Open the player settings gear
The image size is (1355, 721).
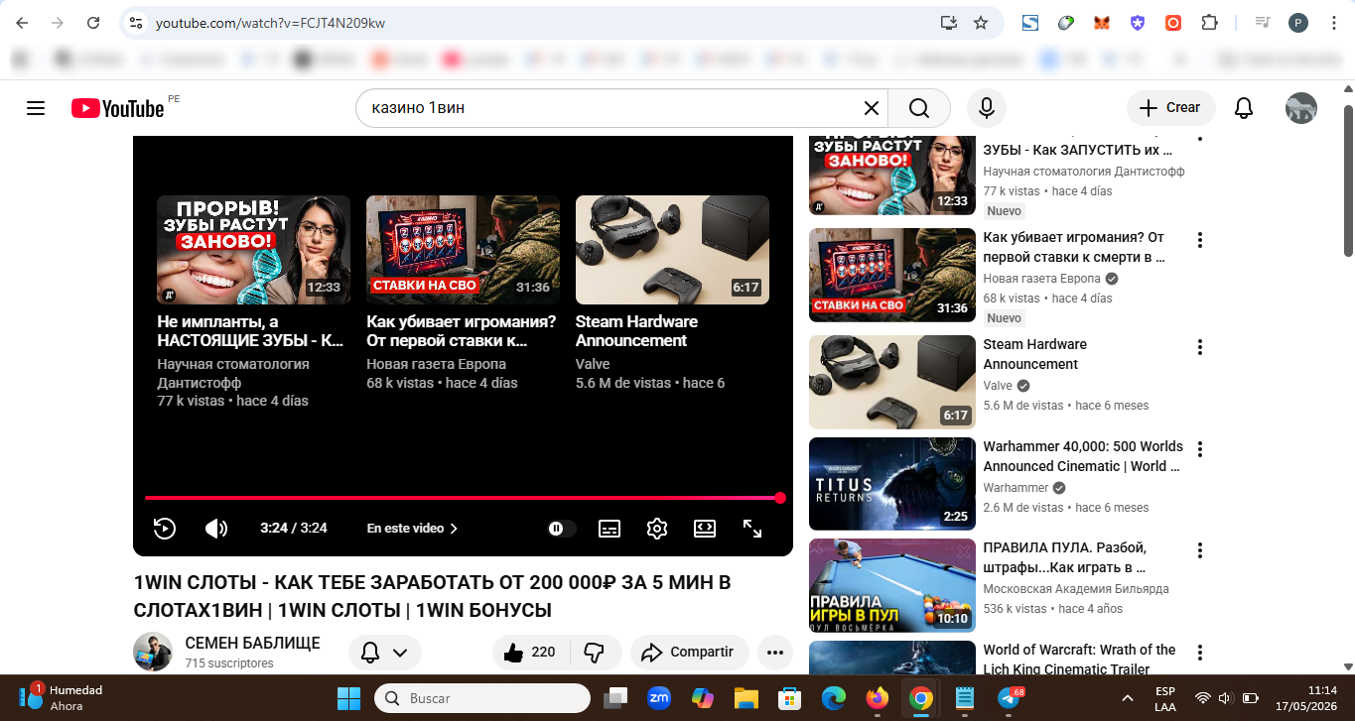[x=657, y=529]
